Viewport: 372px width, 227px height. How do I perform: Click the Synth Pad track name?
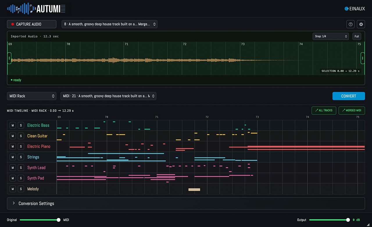point(35,178)
